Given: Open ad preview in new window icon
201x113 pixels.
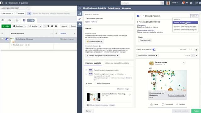Looking at the screenshot, I should click(x=196, y=50).
